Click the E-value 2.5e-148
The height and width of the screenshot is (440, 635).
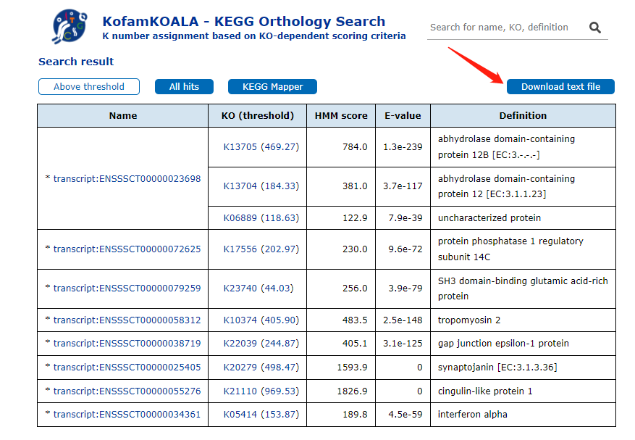(x=403, y=320)
